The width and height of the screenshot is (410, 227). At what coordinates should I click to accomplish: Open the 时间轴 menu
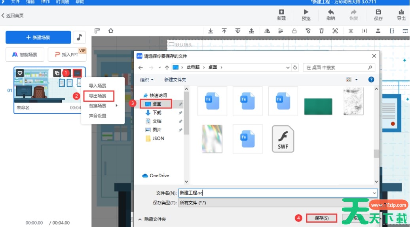click(63, 2)
